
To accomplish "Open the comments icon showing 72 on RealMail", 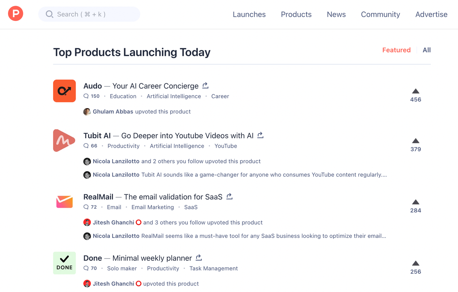I will (86, 207).
